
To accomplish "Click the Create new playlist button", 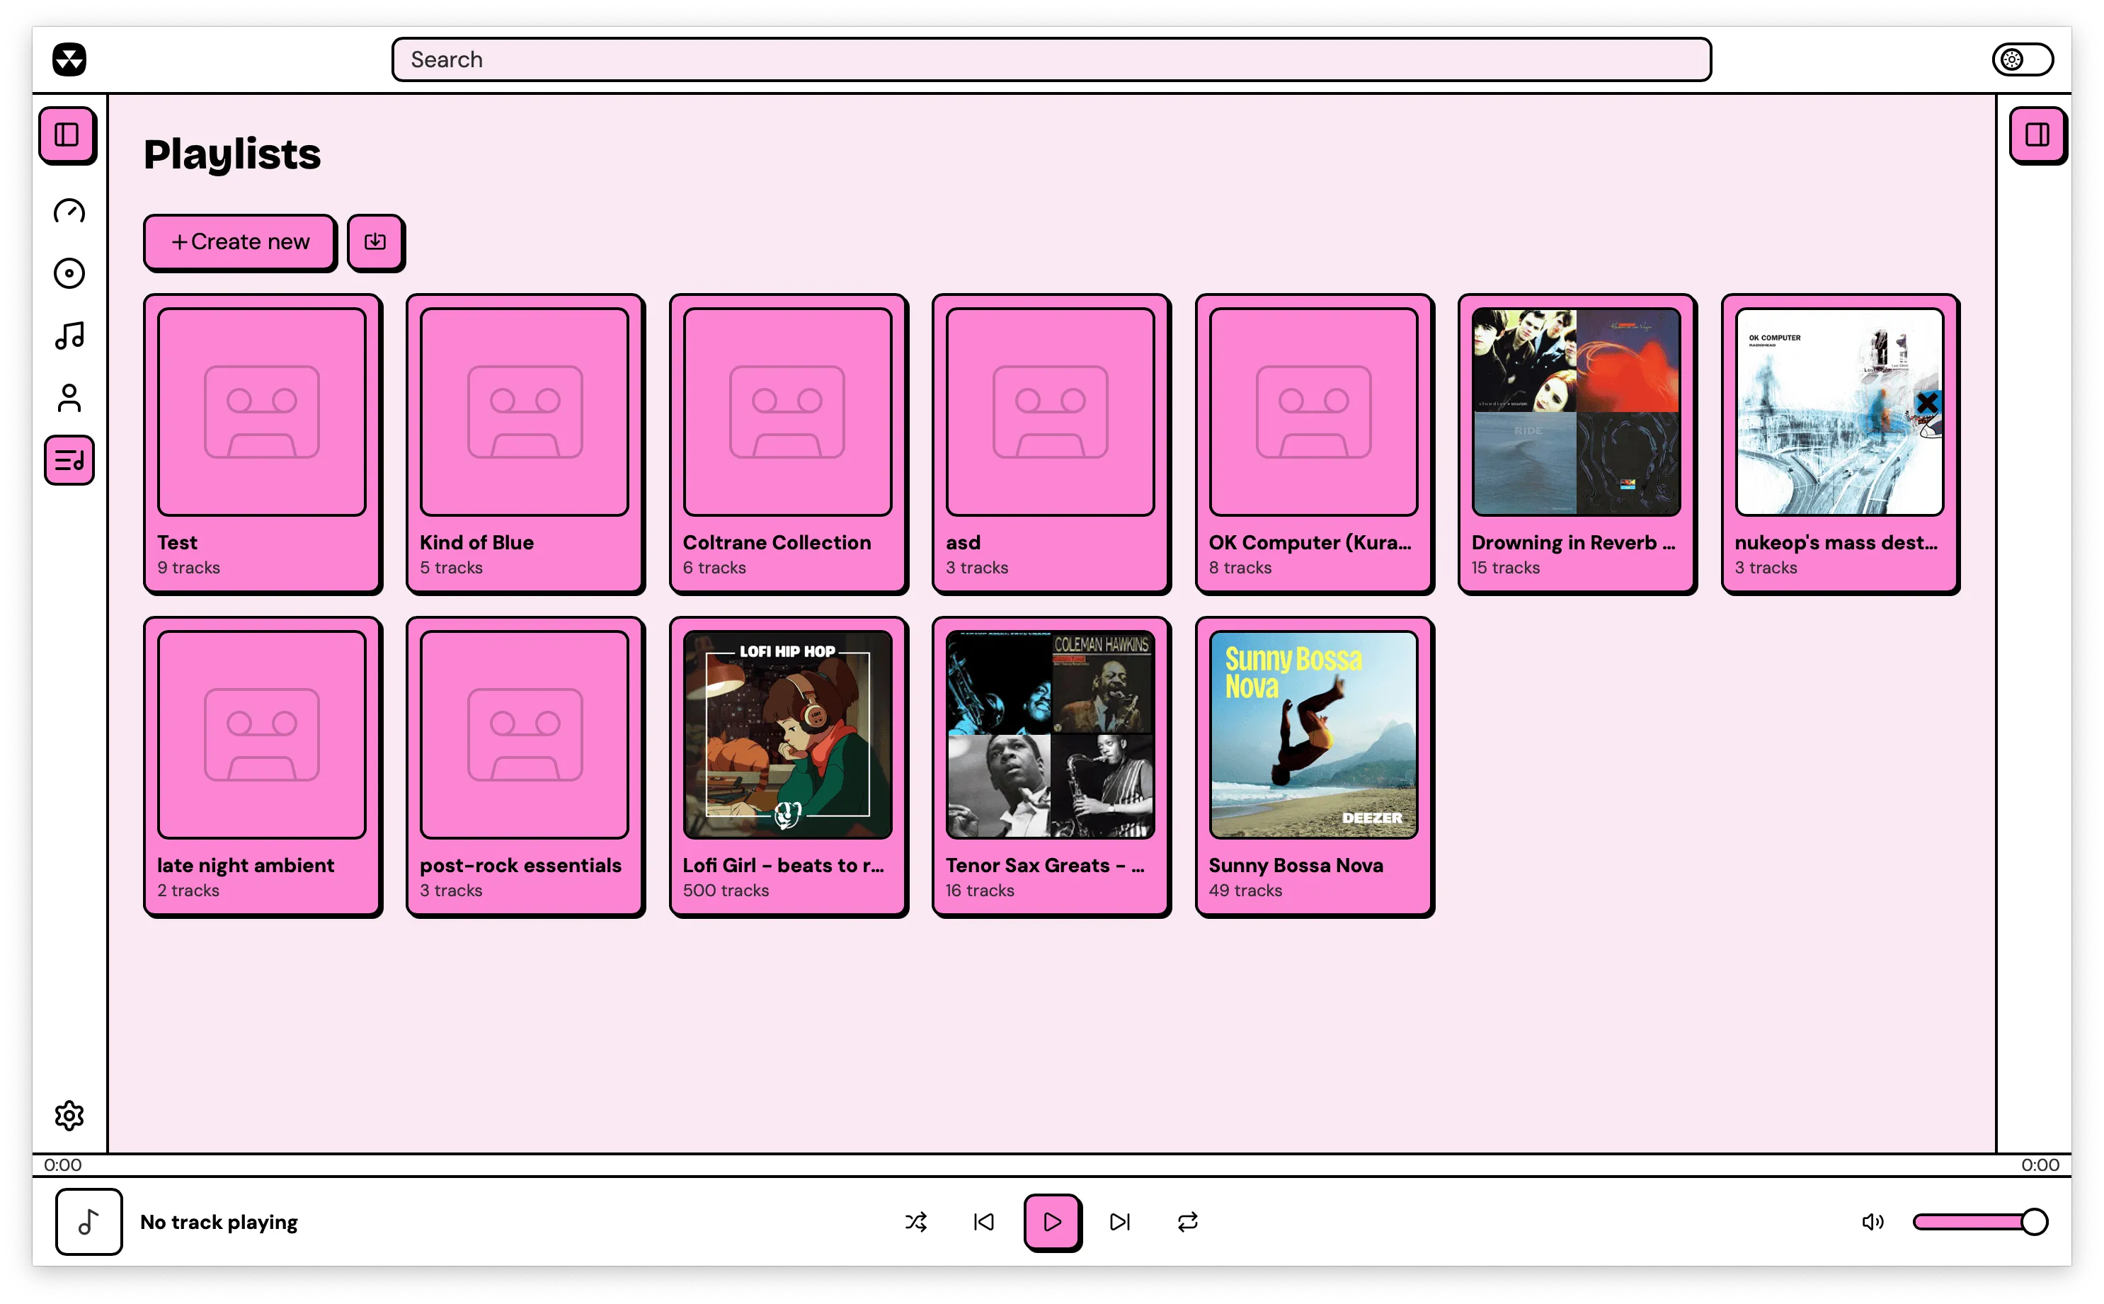I will click(x=240, y=241).
